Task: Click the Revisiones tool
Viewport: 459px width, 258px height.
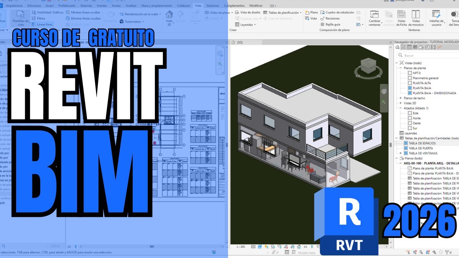Action: 330,19
